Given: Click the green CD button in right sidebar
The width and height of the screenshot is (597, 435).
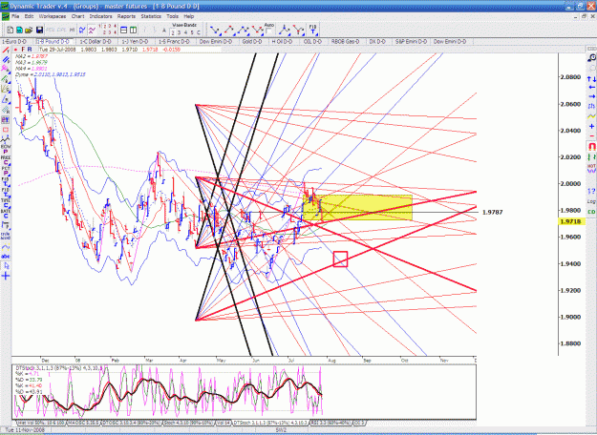Looking at the screenshot, I should click(x=591, y=212).
